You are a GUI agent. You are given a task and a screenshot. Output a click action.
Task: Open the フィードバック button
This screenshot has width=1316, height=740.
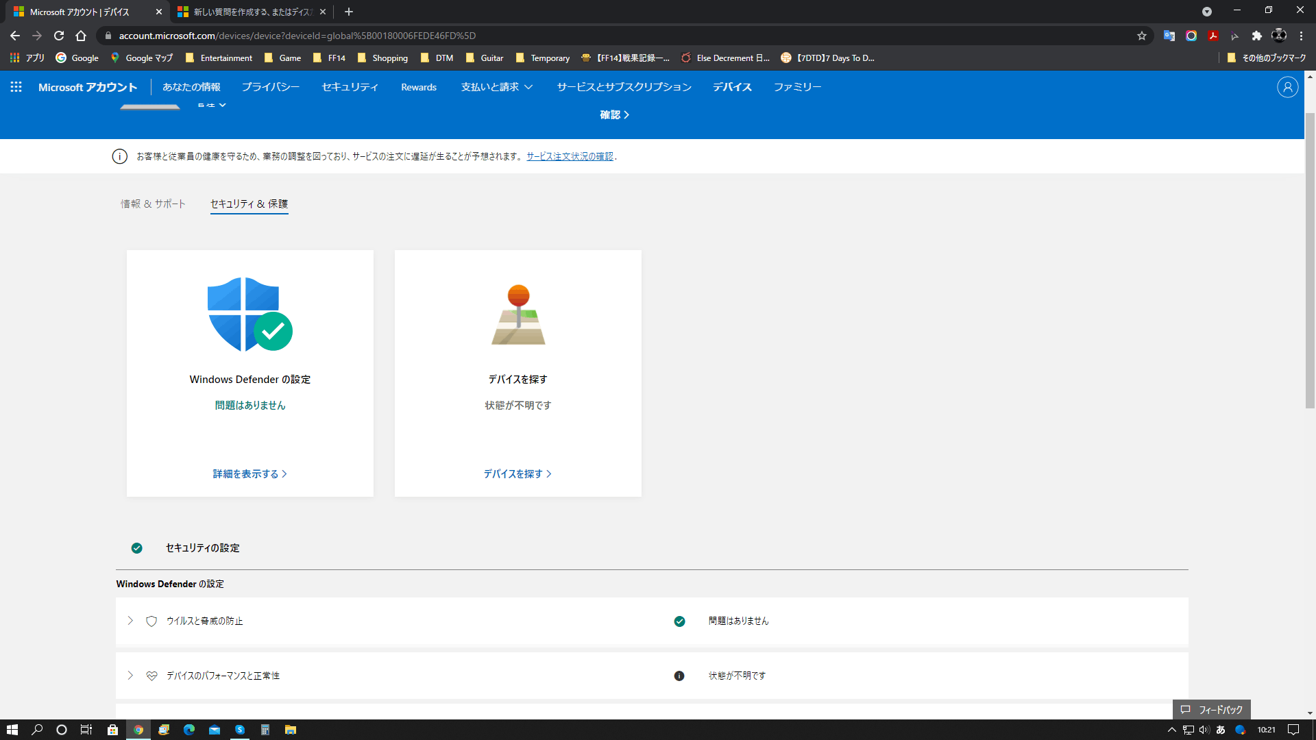tap(1212, 710)
